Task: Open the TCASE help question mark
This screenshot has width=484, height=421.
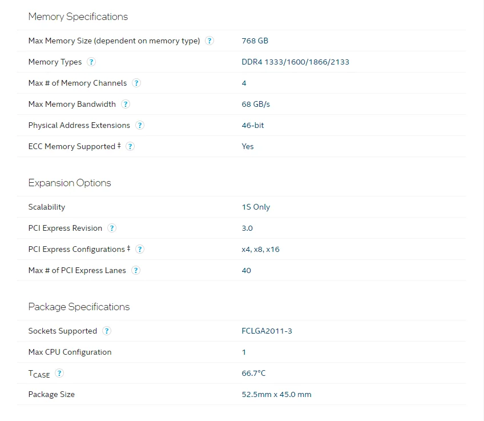Action: [x=59, y=373]
